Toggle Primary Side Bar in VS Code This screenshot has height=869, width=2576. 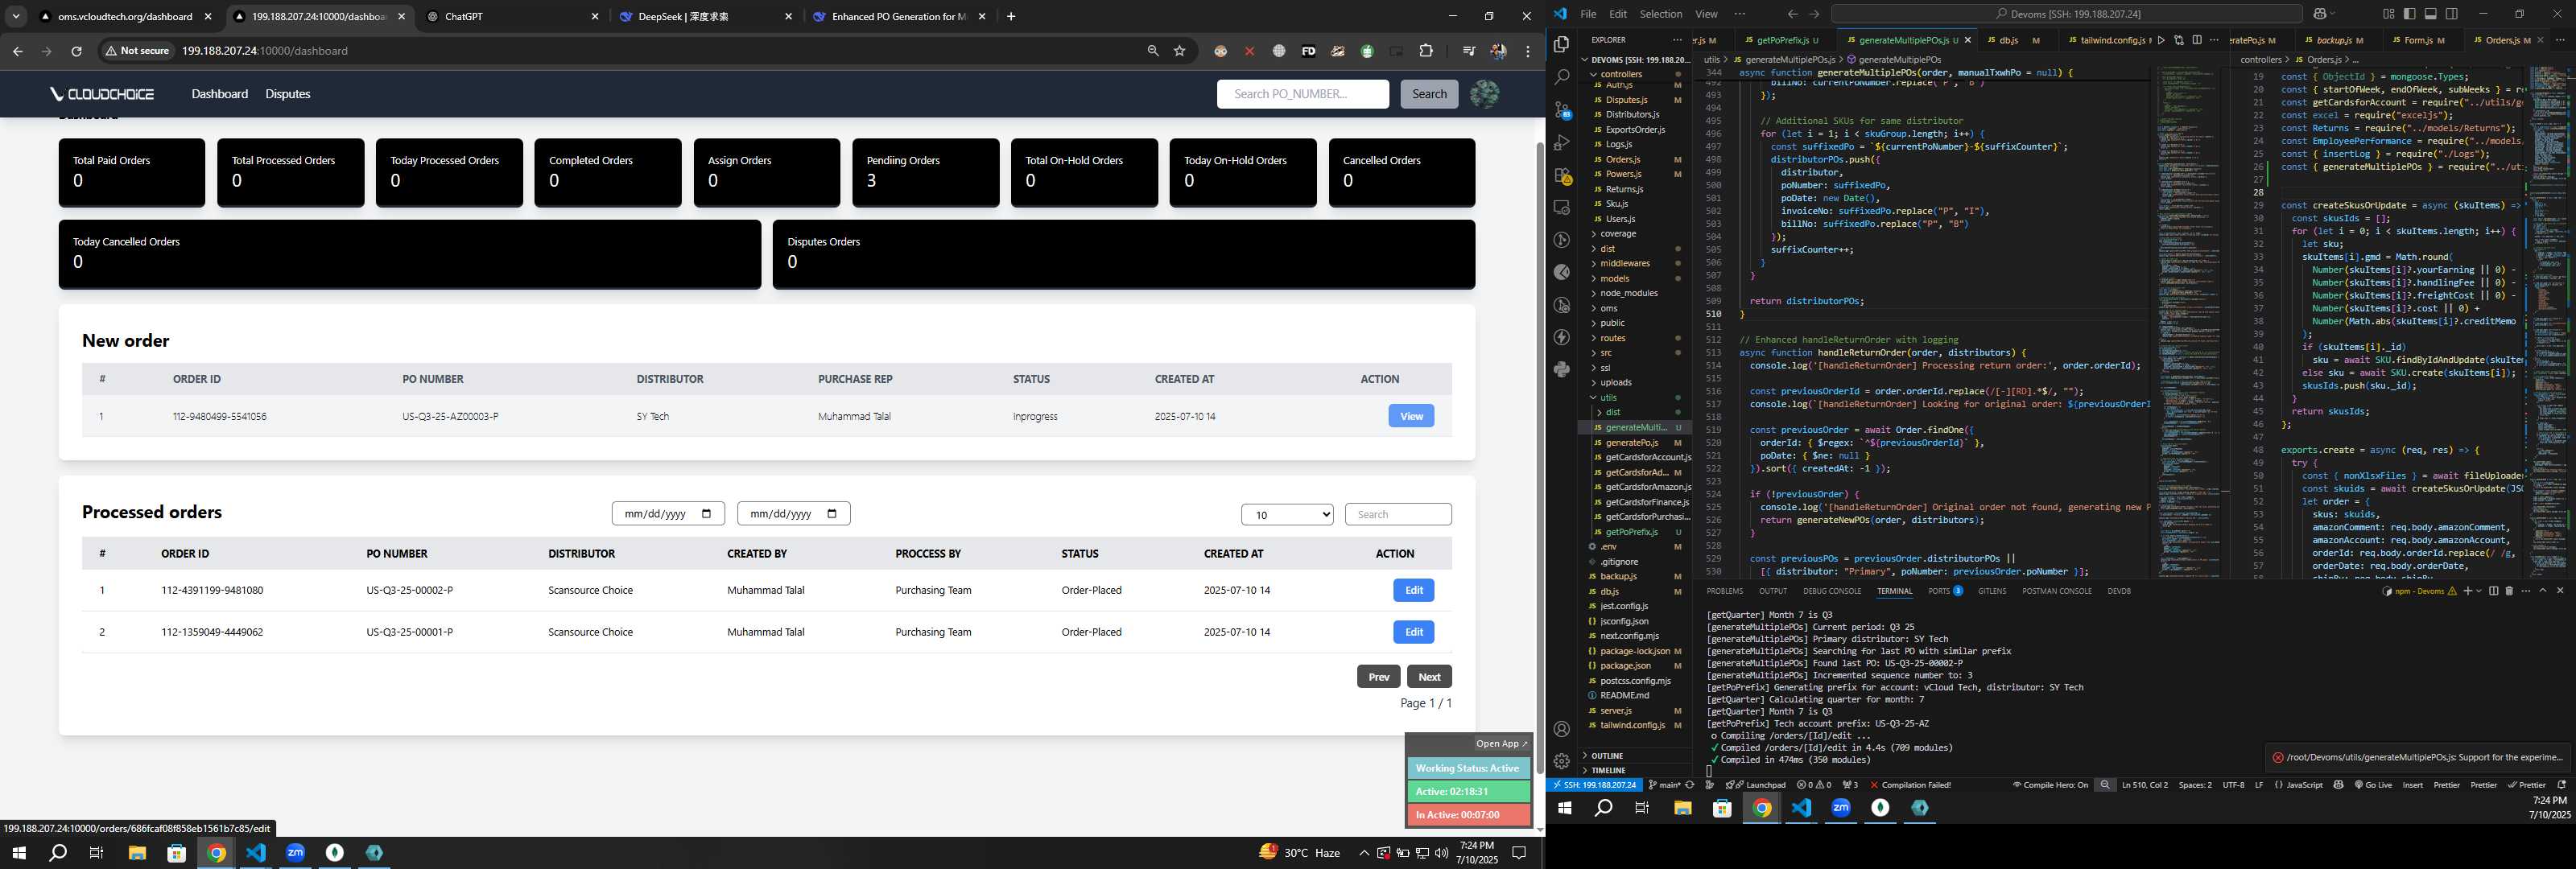pyautogui.click(x=2409, y=14)
